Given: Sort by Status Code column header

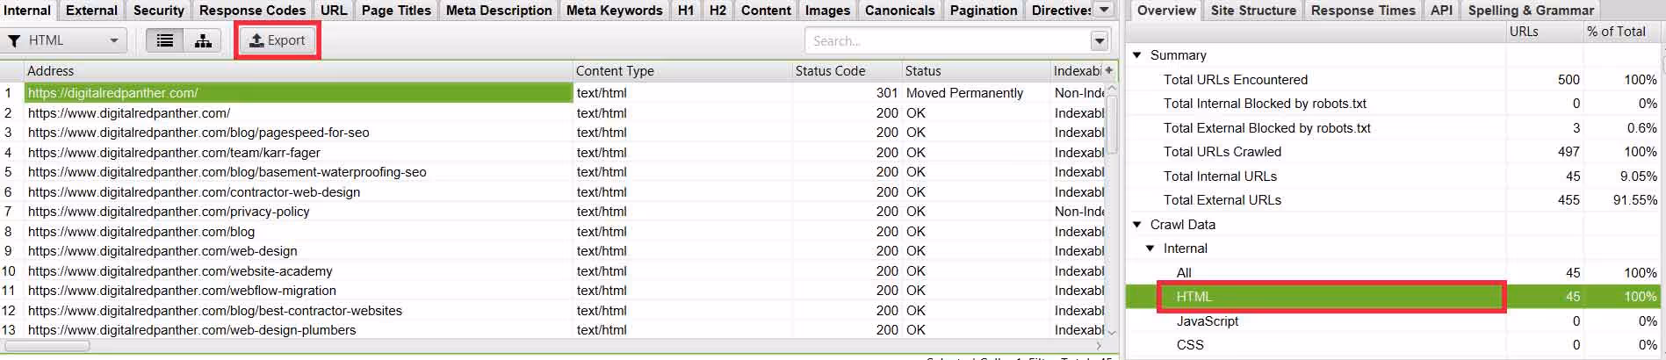Looking at the screenshot, I should [847, 70].
